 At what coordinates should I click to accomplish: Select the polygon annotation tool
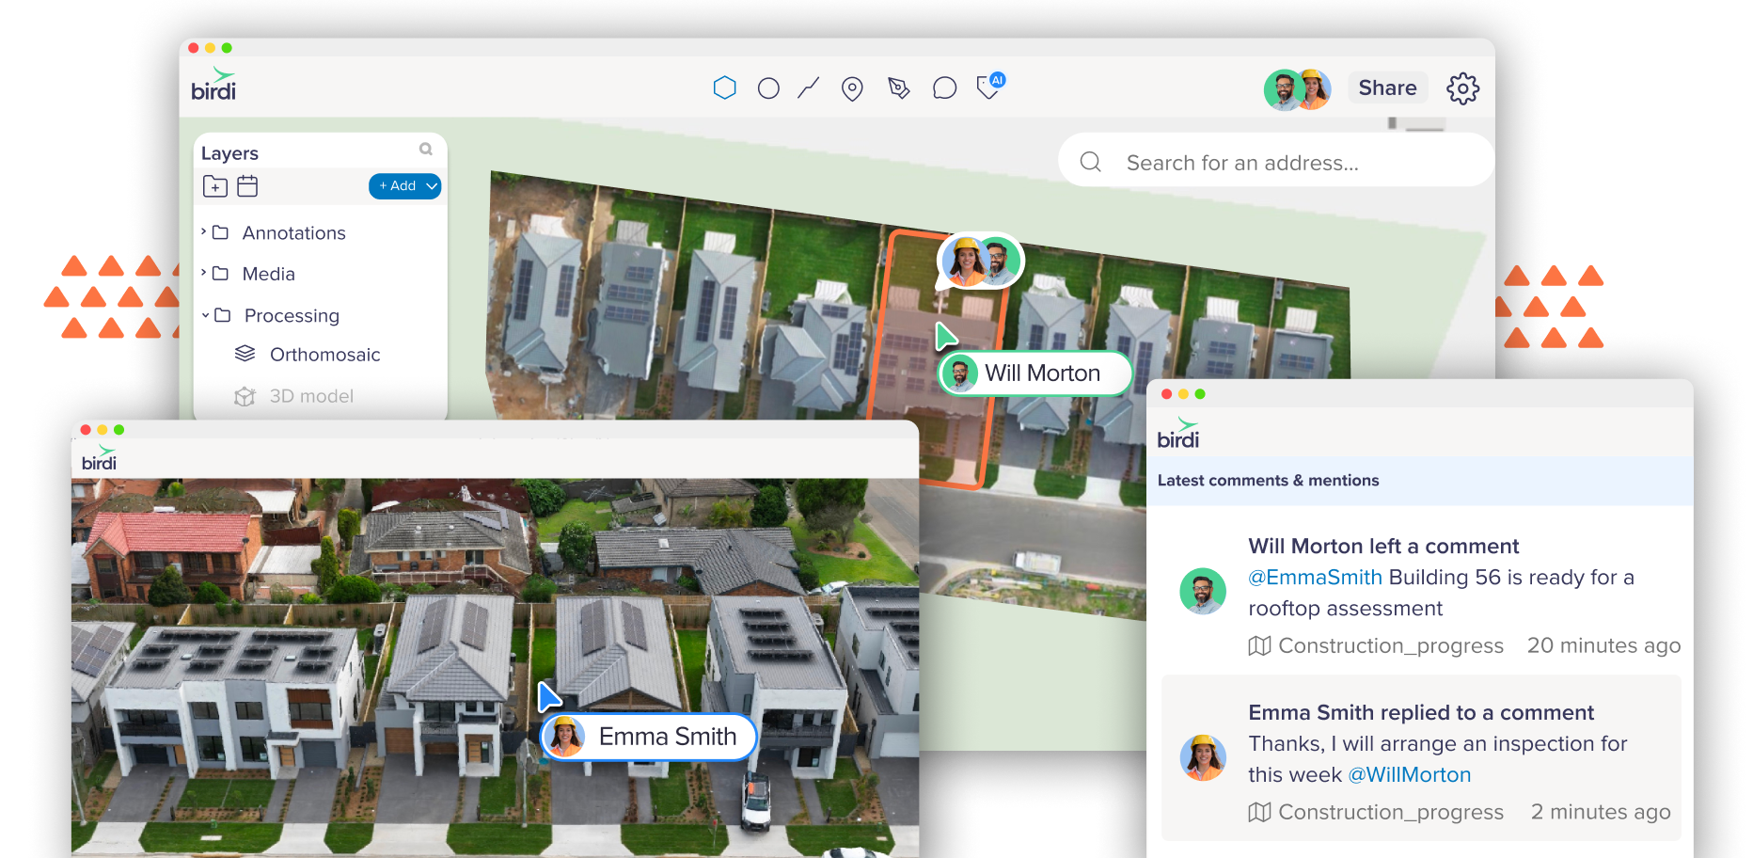click(x=724, y=87)
